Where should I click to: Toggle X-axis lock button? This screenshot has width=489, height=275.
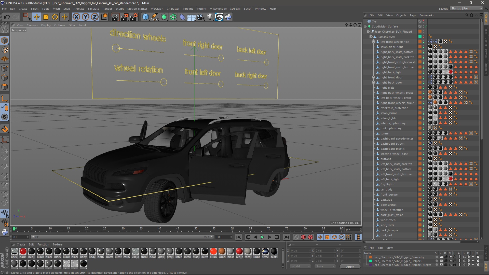pos(76,17)
